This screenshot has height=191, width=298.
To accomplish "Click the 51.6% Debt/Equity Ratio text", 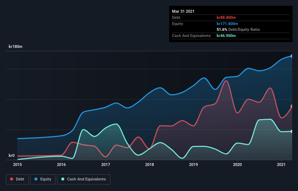I will (238, 29).
